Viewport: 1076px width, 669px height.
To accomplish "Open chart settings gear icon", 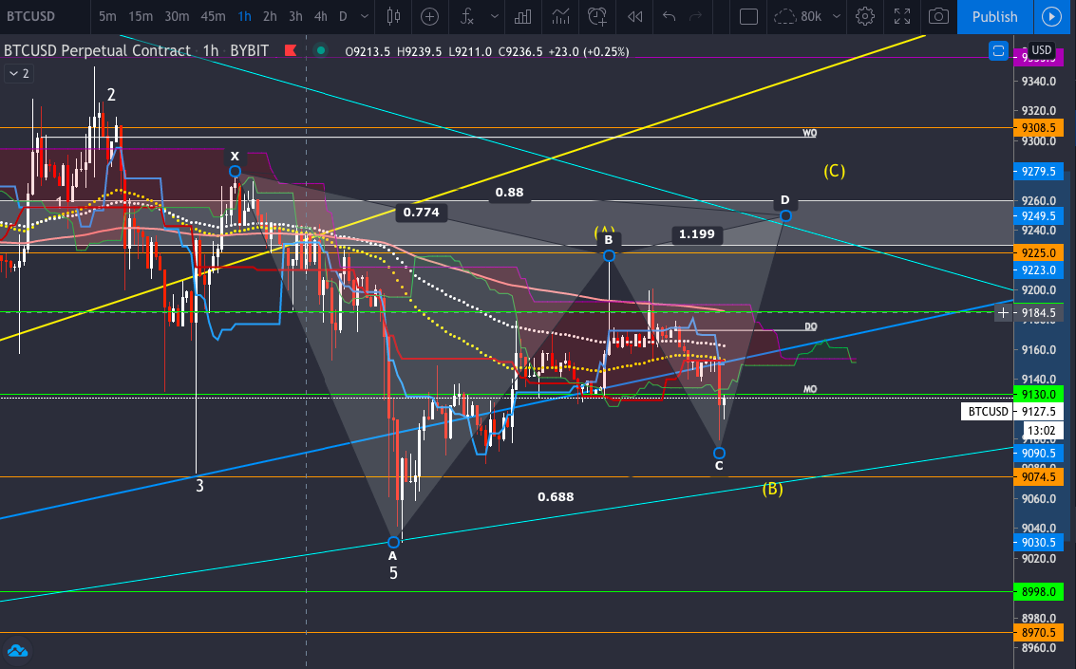I will click(x=865, y=16).
